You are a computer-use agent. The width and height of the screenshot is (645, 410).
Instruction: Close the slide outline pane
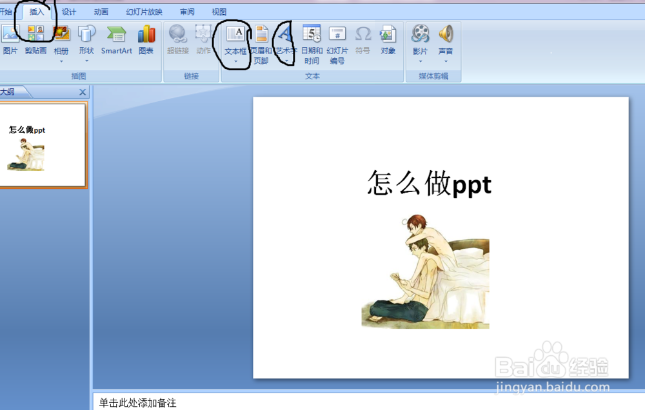[x=83, y=92]
